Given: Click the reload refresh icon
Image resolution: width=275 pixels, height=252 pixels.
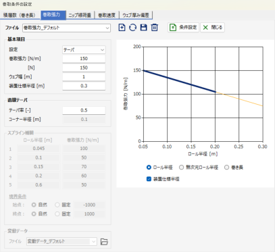Looking at the screenshot, I should [132, 28].
